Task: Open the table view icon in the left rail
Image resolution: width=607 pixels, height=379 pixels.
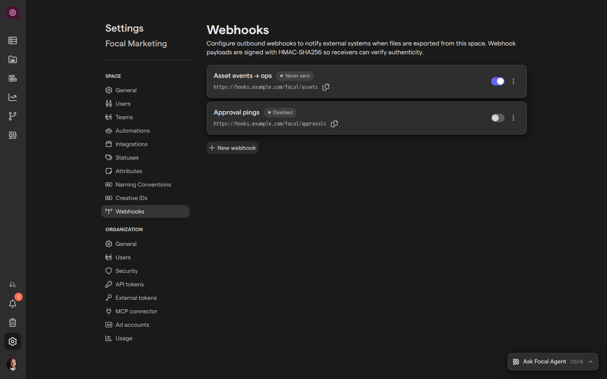Action: click(13, 40)
